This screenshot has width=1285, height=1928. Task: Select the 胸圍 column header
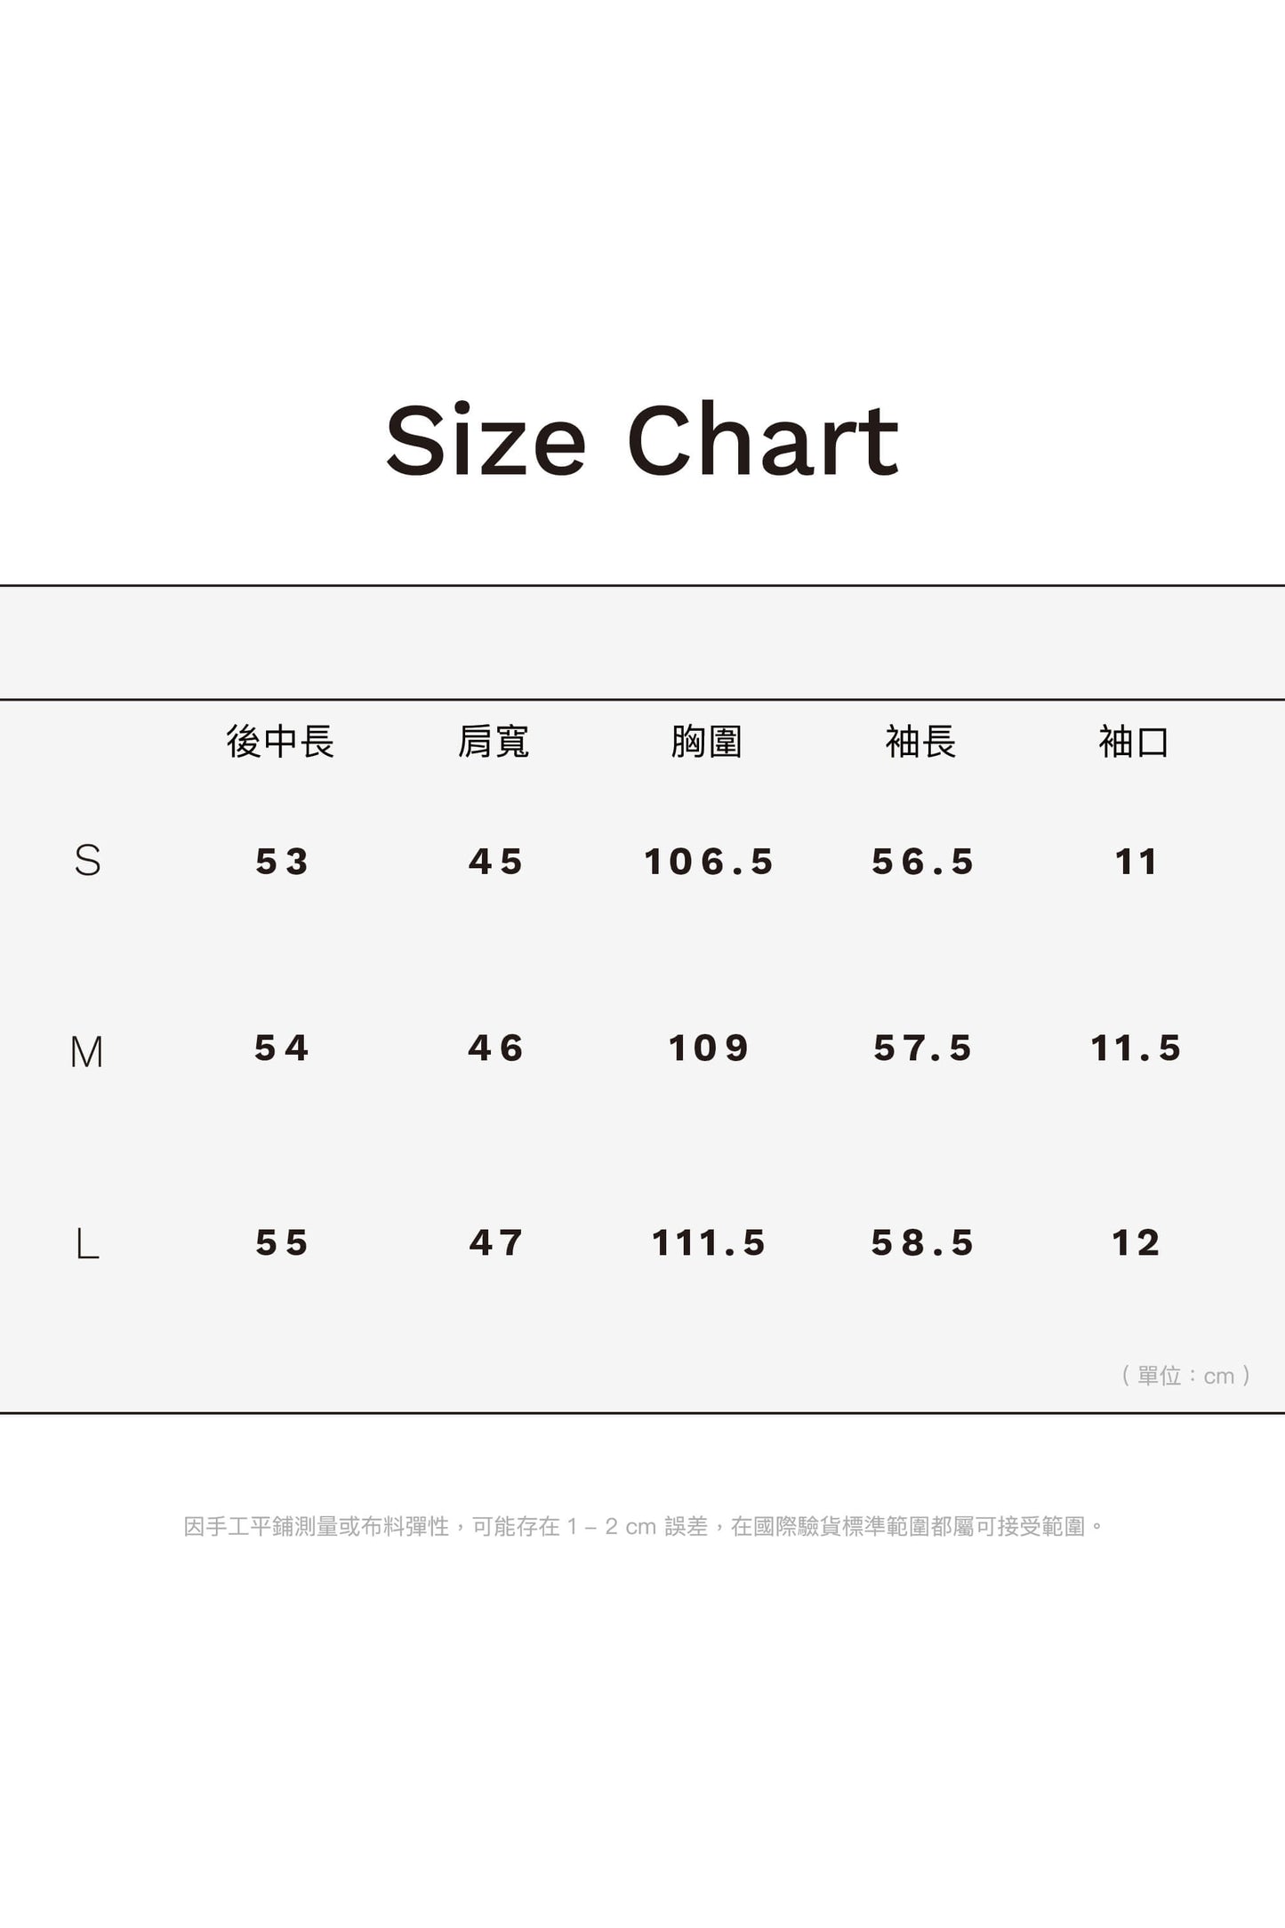pos(707,742)
